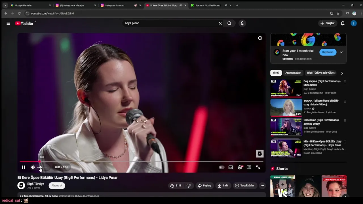Seek on the video progress bar

[142, 161]
